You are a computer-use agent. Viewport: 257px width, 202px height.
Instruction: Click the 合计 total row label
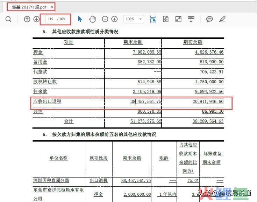click(x=69, y=121)
